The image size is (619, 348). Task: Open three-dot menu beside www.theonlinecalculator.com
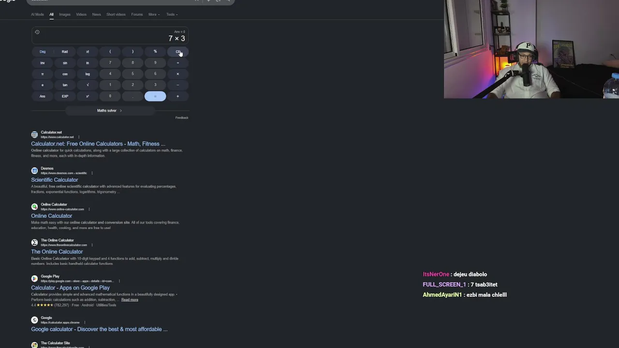click(92, 245)
